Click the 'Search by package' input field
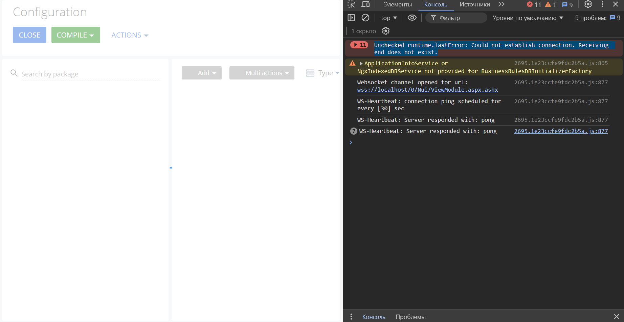This screenshot has width=624, height=322. click(85, 74)
